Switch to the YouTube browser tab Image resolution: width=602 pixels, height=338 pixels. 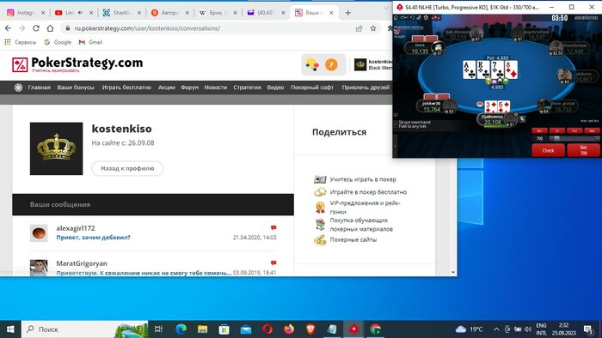tap(74, 13)
